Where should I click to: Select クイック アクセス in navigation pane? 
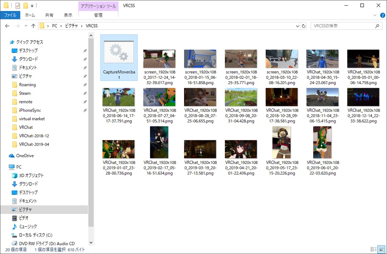tap(29, 42)
